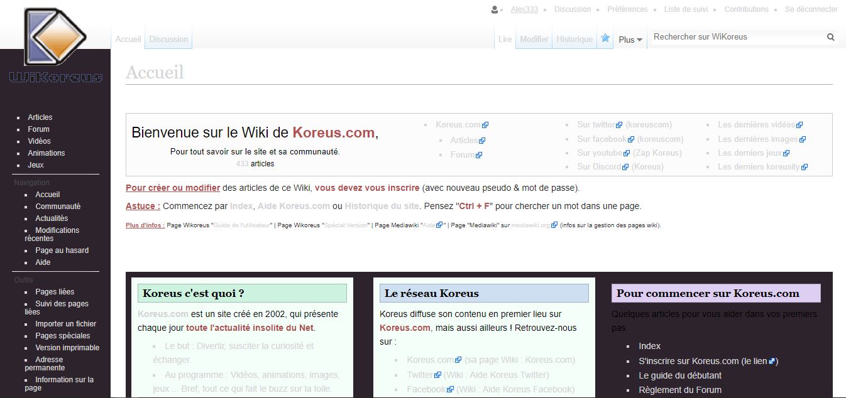The image size is (846, 398).
Task: Click the WiKoreus logo image
Action: [x=55, y=45]
